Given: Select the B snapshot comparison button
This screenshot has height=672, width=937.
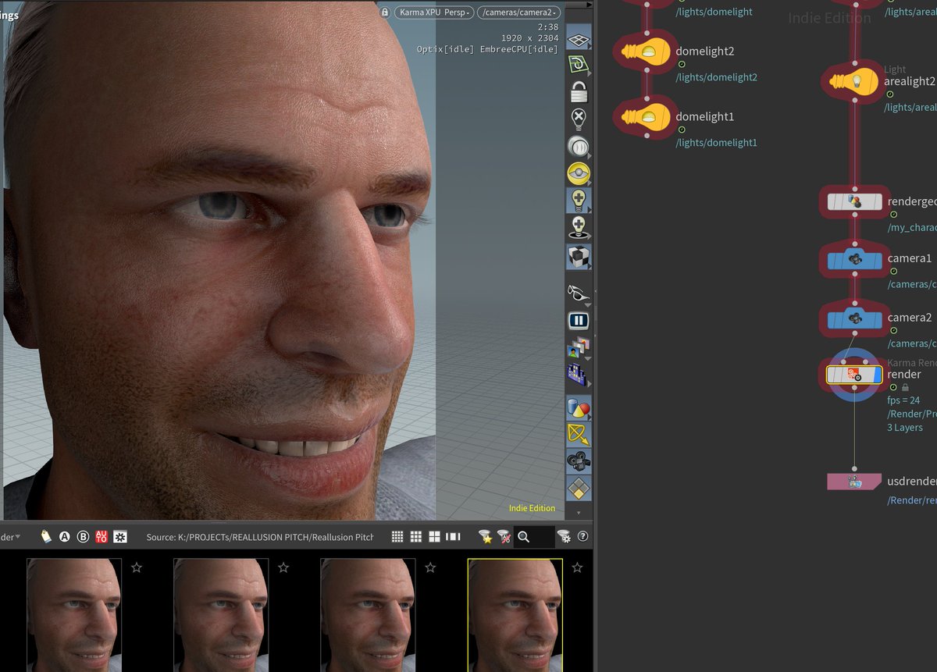Looking at the screenshot, I should click(x=83, y=537).
